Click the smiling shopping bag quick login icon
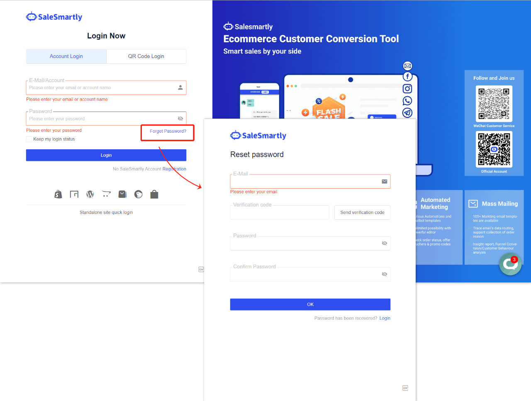The height and width of the screenshot is (401, 531). click(122, 194)
